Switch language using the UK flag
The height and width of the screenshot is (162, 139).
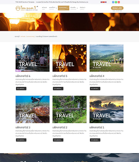[x=102, y=2]
